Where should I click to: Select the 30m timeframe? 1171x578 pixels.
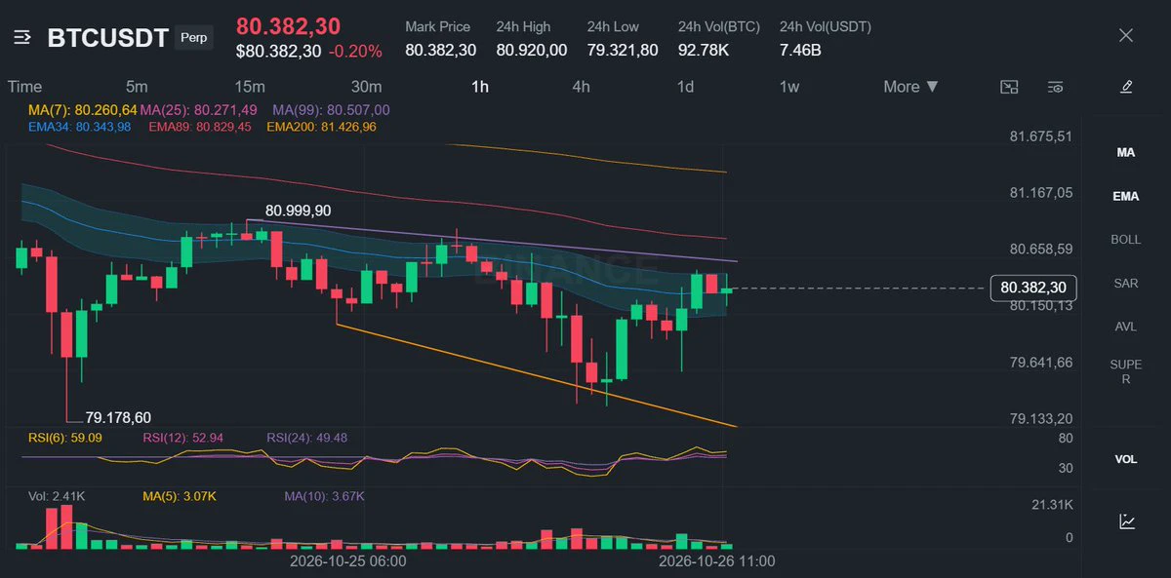tap(366, 87)
